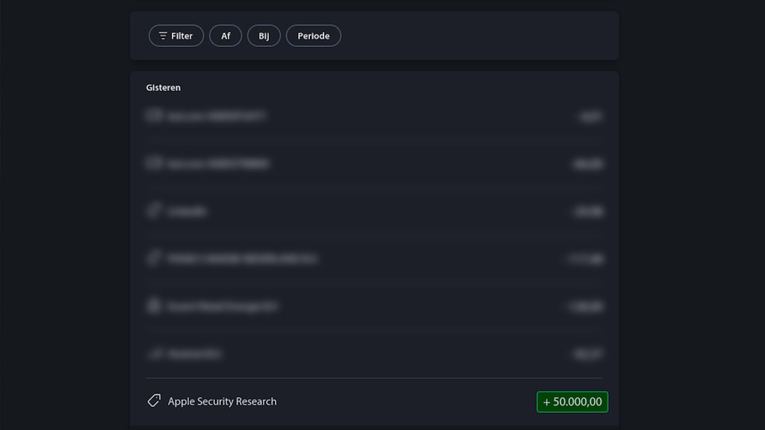The image size is (765, 430).
Task: Open the first blurred transaction's description text
Action: [x=217, y=116]
